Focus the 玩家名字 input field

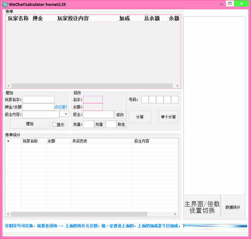[x=38, y=100]
